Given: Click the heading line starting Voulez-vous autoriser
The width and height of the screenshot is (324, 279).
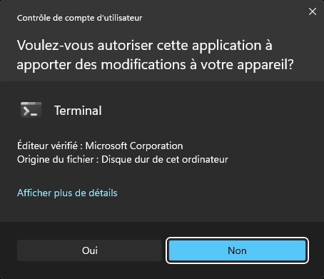Looking at the screenshot, I should tap(145, 45).
